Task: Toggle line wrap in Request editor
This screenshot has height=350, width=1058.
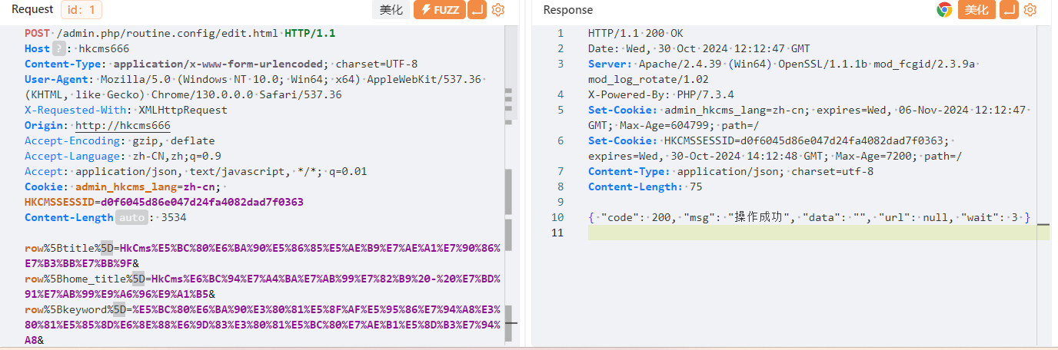Action: click(x=477, y=10)
